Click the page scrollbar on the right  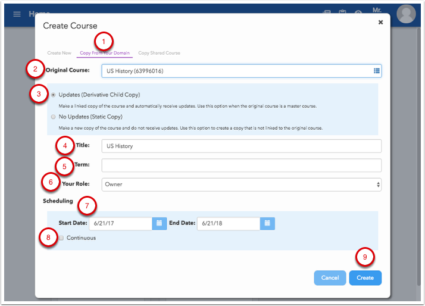(419, 156)
